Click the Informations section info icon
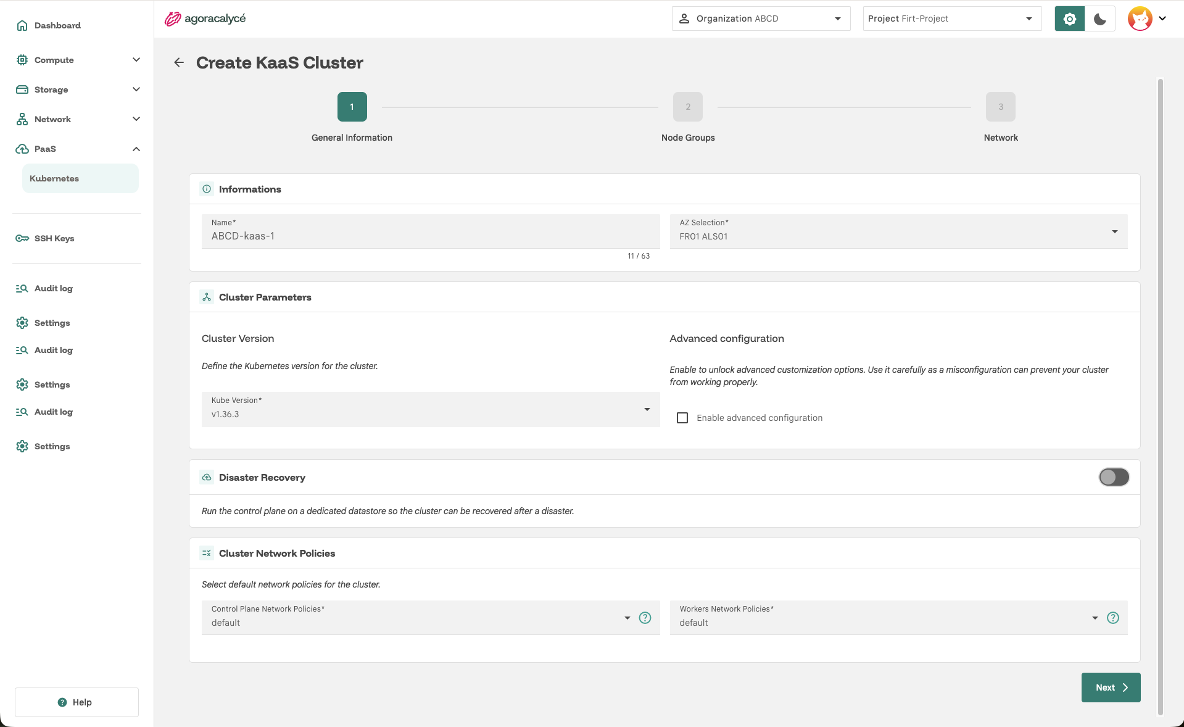The image size is (1184, 727). [x=207, y=189]
